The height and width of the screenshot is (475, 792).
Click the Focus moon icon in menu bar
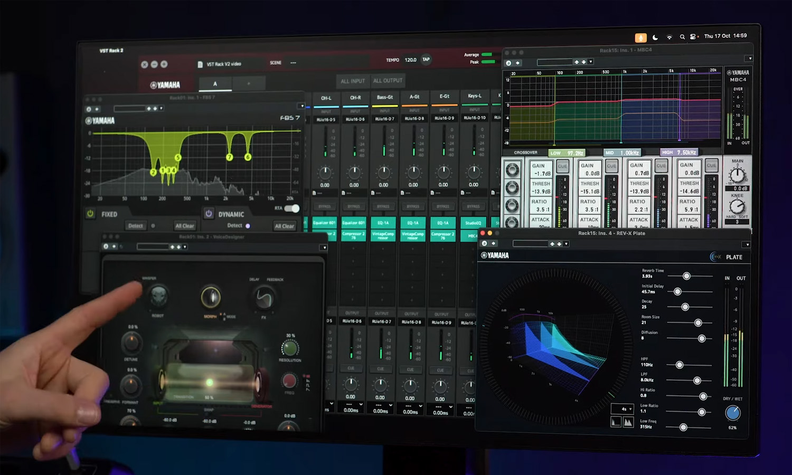655,37
